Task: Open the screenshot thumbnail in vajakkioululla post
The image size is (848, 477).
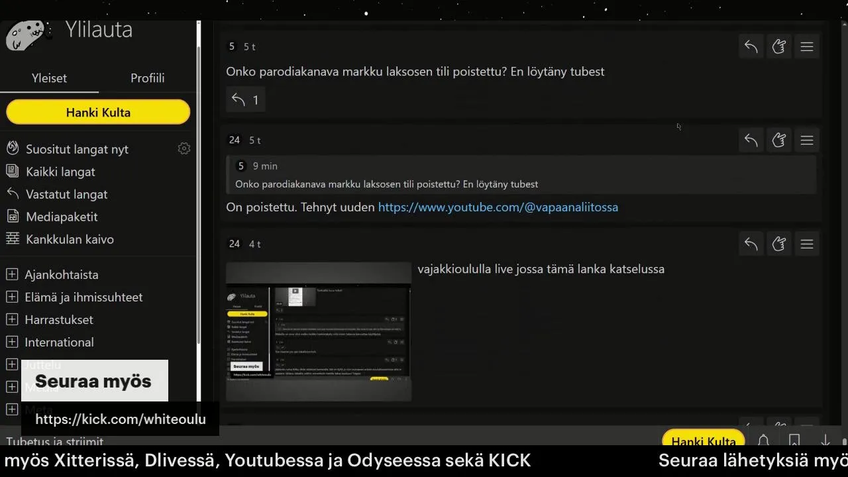Action: [x=319, y=331]
